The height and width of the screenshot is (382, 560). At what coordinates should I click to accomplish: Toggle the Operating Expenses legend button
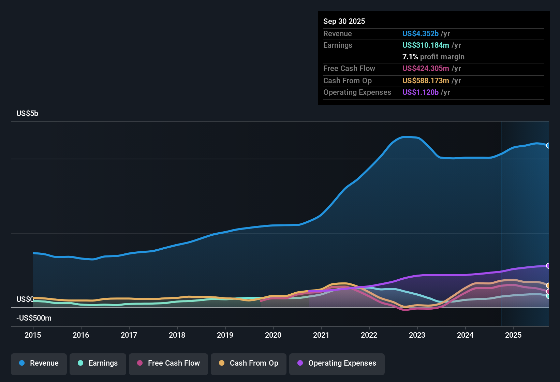[x=337, y=364]
